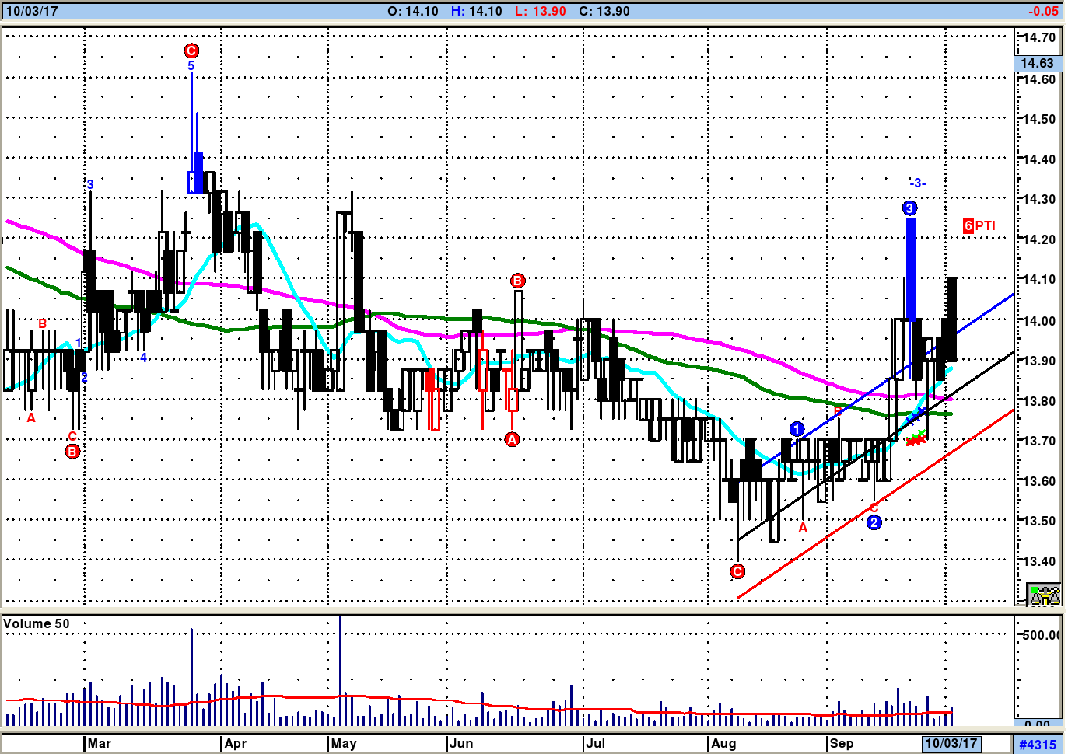
Task: Click the red circled A marker in June
Action: point(512,440)
